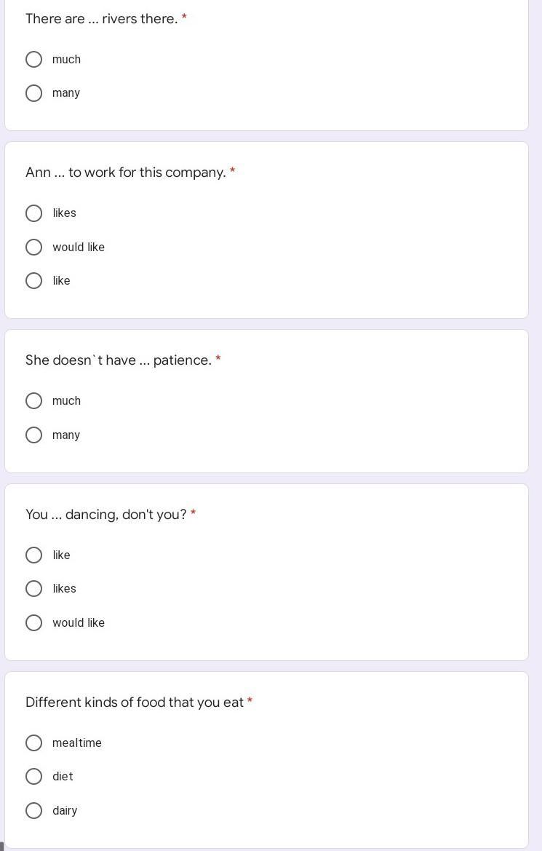Choose "would like" for the Ann company question
This screenshot has width=542, height=851.
[x=34, y=247]
